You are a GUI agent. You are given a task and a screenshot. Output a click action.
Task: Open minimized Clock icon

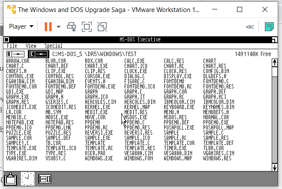click(27, 179)
